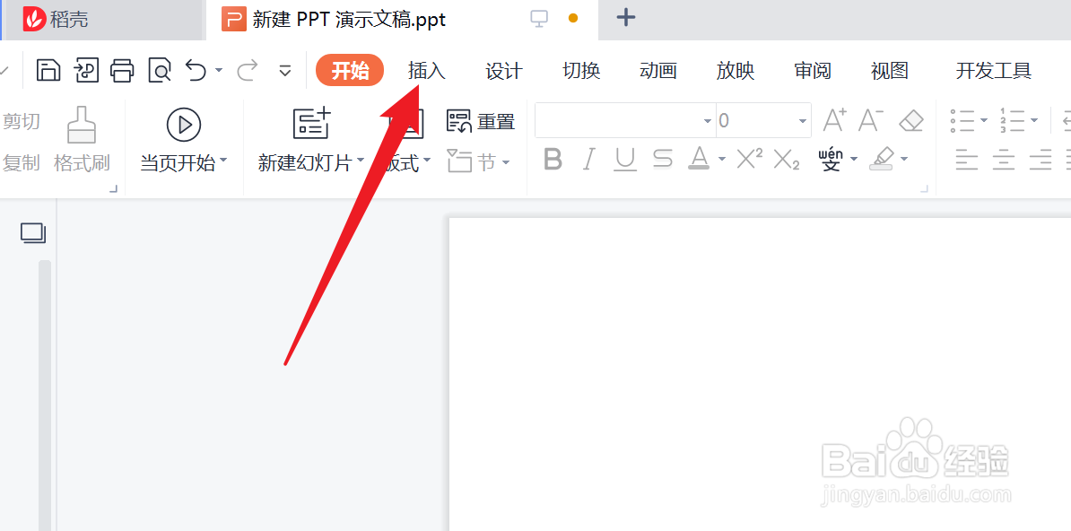Click the Print icon

point(123,69)
